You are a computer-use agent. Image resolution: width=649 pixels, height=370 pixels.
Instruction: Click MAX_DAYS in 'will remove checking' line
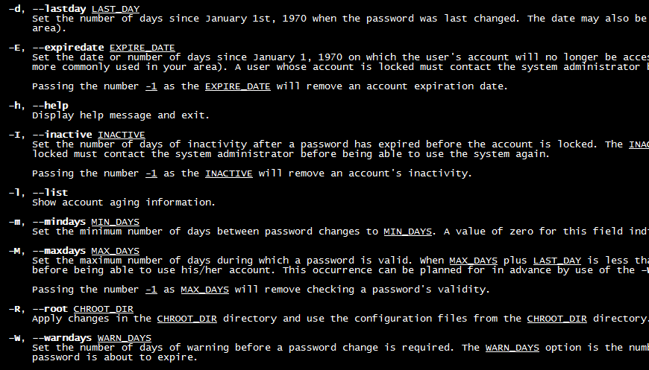(205, 290)
